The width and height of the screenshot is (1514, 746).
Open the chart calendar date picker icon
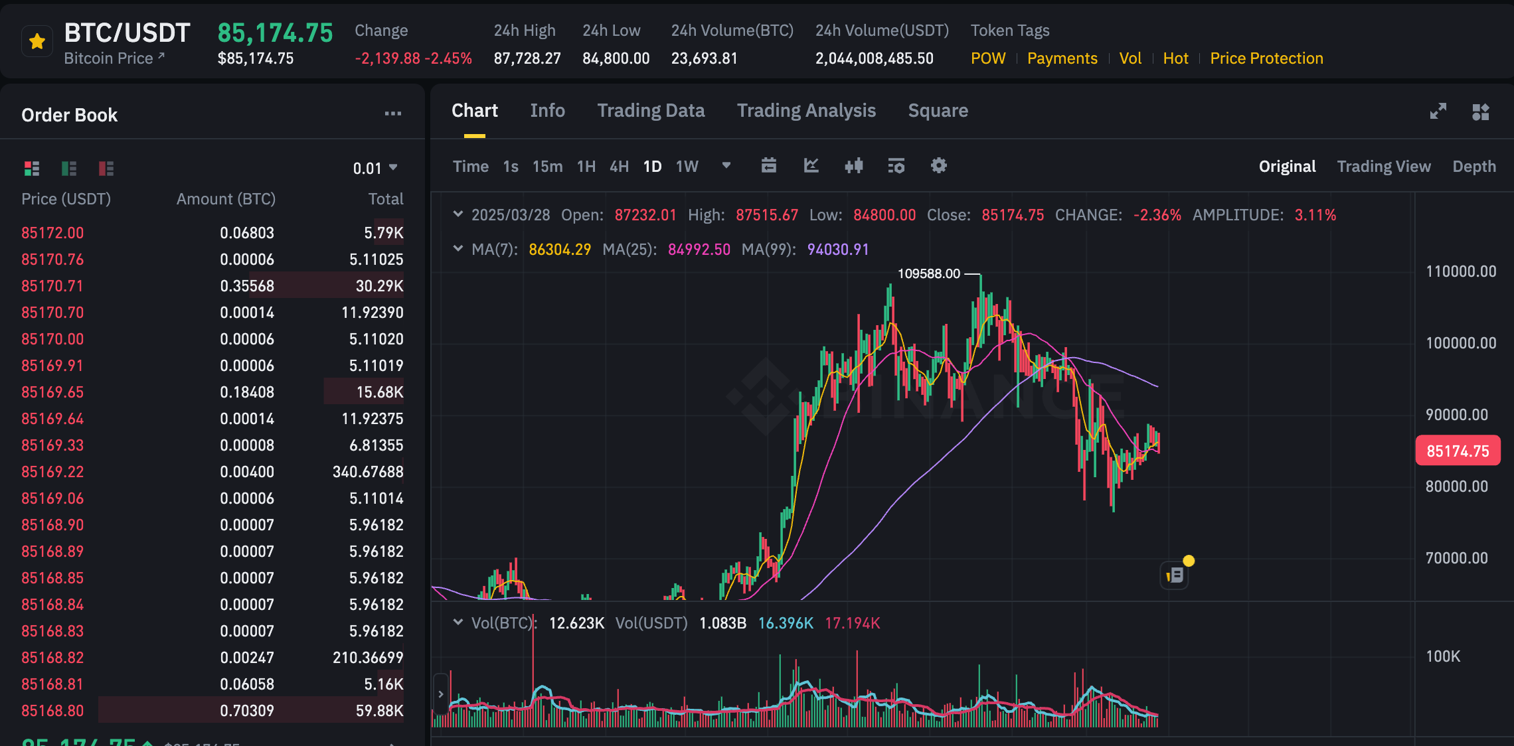pos(768,165)
